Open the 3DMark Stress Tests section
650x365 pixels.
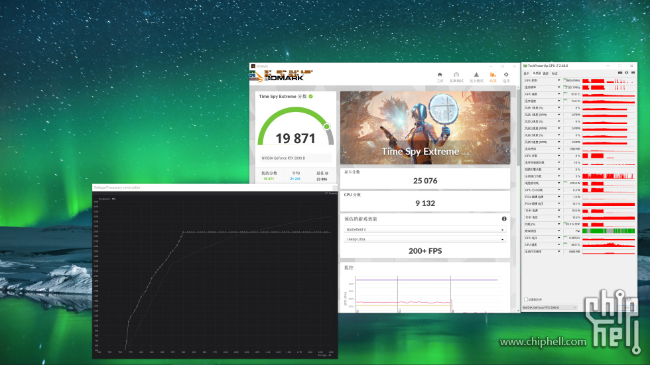pyautogui.click(x=476, y=77)
